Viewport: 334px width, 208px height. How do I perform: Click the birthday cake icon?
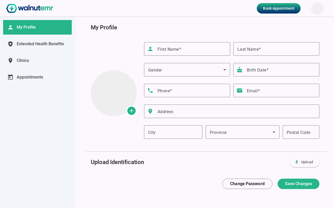240,70
